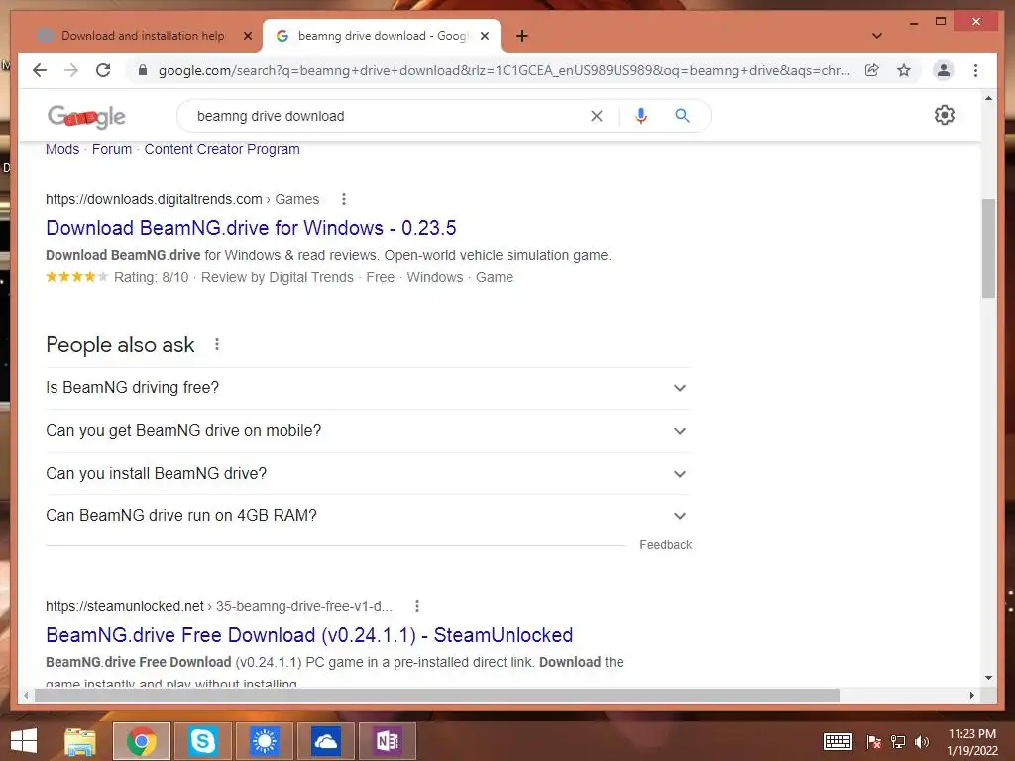1015x761 pixels.
Task: Open options for steamunlocked result
Action: [x=417, y=606]
